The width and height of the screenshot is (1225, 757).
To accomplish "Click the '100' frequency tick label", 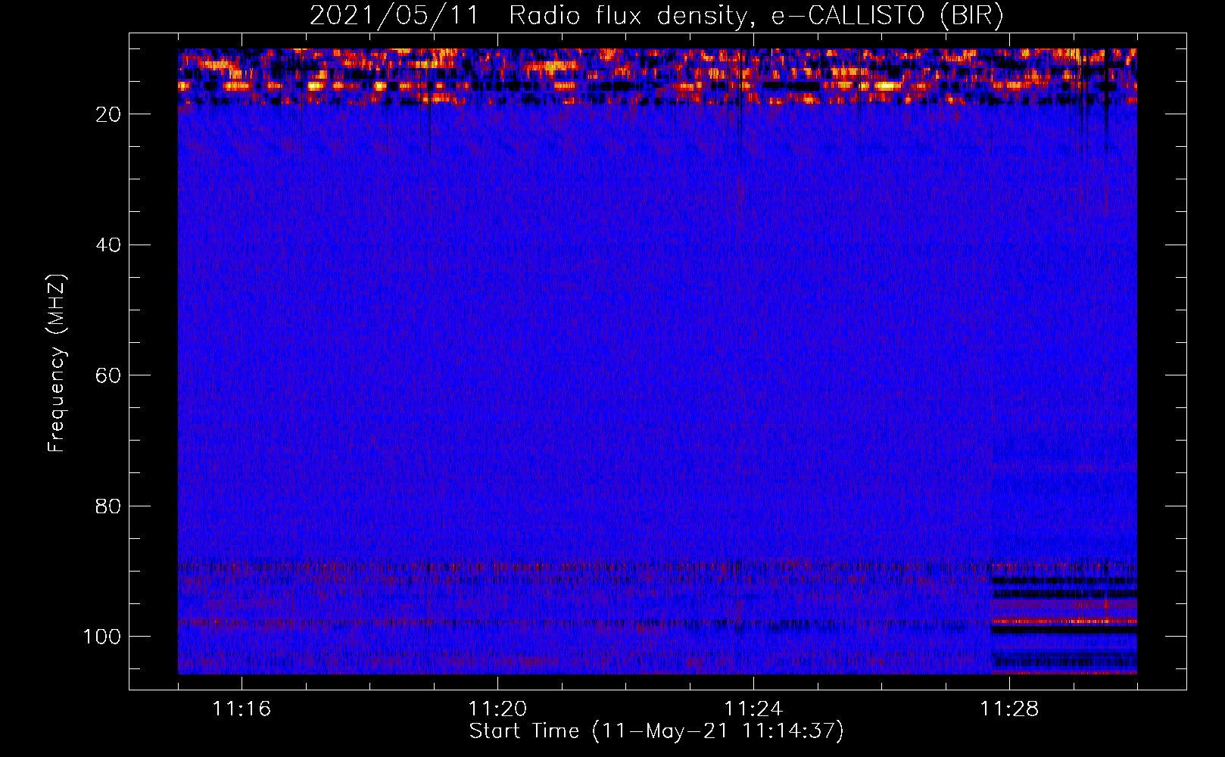I will (x=102, y=637).
